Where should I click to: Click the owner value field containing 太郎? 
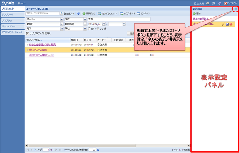(x=119, y=19)
